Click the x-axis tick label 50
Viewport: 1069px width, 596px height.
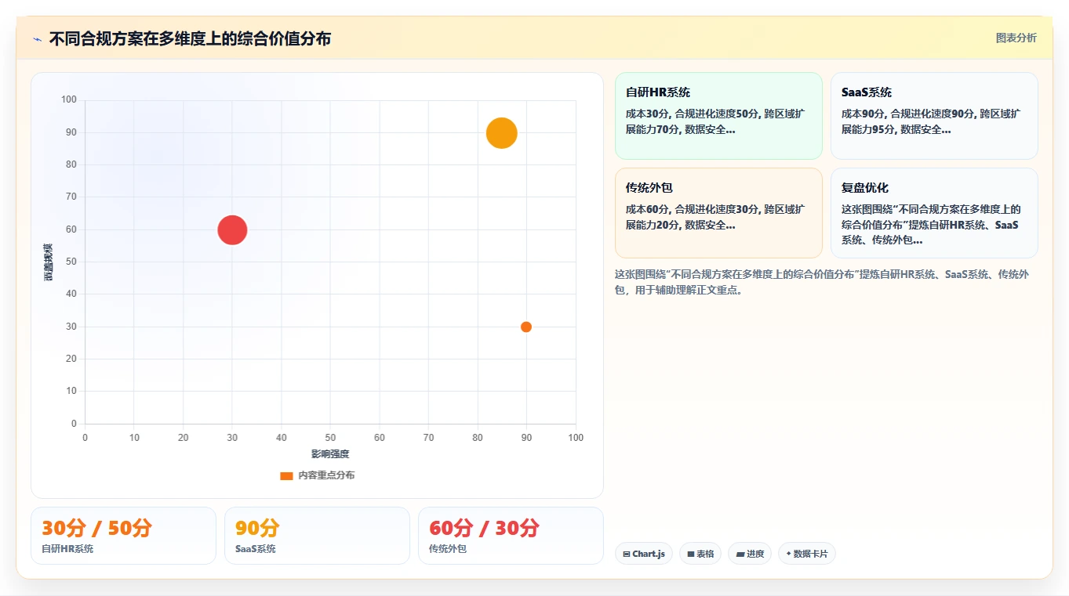(x=330, y=438)
